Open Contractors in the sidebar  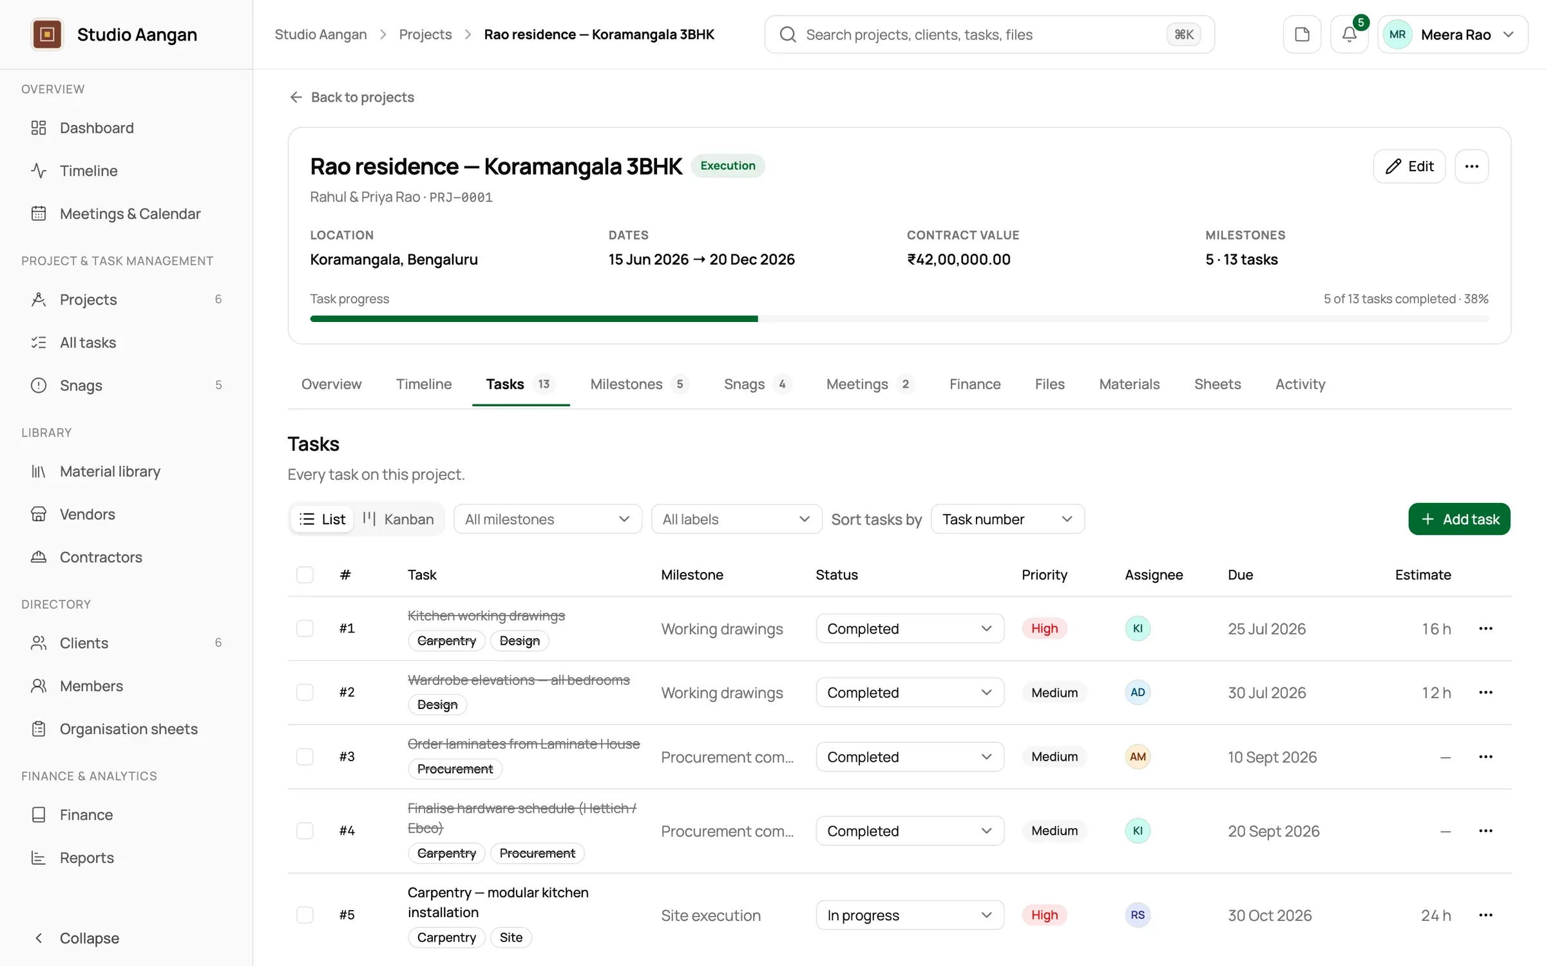pyautogui.click(x=126, y=557)
